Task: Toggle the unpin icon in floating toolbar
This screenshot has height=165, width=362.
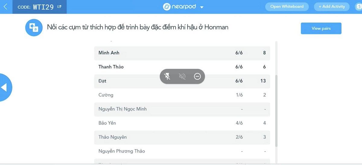Action: pos(167,76)
